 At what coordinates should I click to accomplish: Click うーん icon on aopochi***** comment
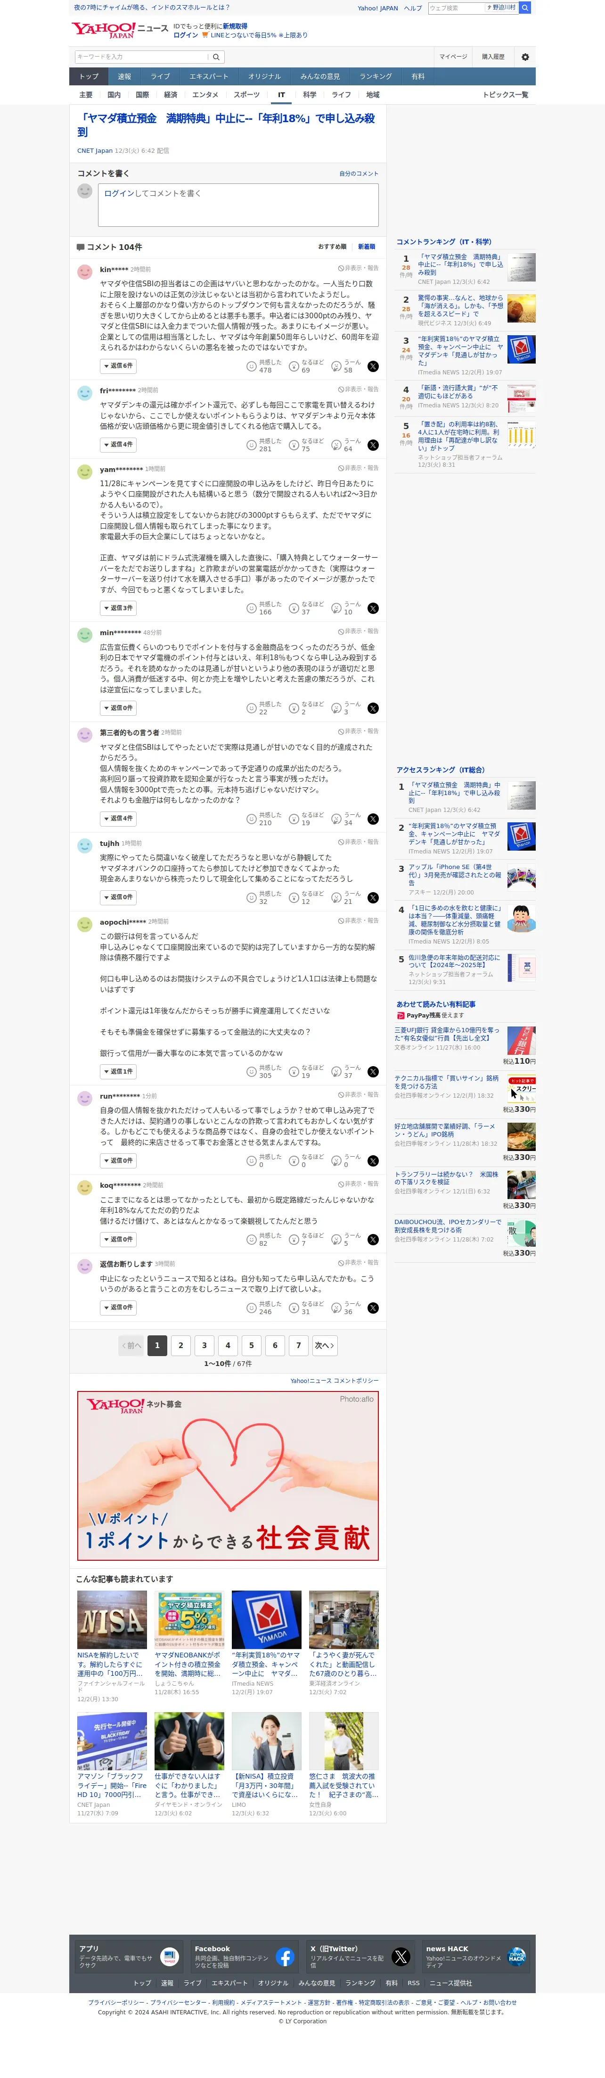[x=336, y=1072]
